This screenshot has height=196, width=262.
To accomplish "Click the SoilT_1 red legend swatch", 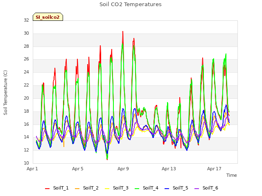I will tap(47, 189).
